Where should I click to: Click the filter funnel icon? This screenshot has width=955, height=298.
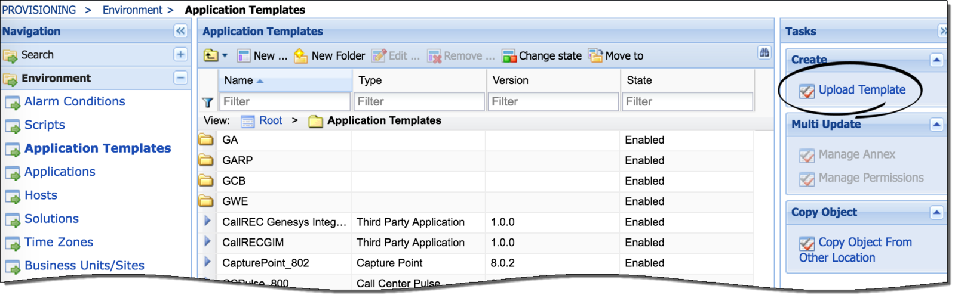tap(207, 103)
